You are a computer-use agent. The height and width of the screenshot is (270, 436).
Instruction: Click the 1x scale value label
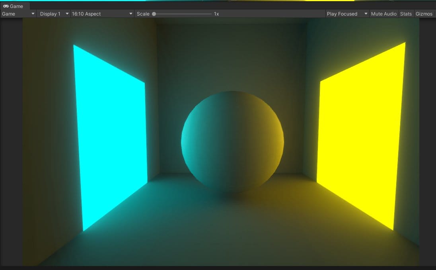click(x=215, y=14)
